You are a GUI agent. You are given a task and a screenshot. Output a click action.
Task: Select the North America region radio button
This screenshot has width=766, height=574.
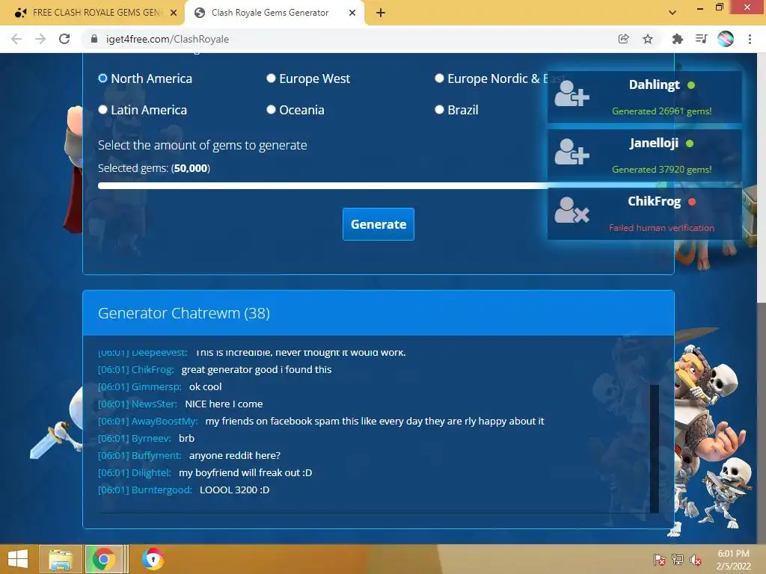point(102,78)
